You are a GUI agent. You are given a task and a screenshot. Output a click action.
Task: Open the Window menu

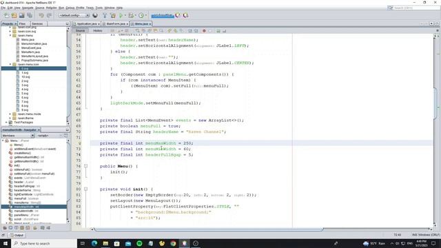coord(110,8)
